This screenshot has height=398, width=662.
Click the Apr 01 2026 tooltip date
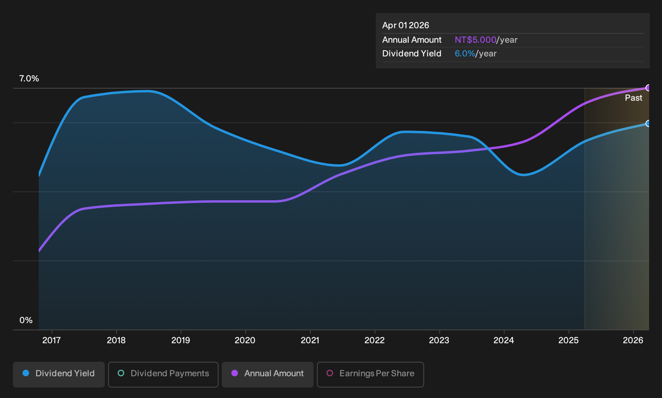tap(406, 25)
